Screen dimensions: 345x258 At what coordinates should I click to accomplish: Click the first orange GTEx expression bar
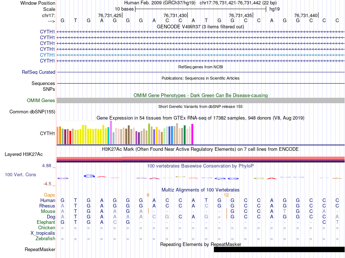58,136
